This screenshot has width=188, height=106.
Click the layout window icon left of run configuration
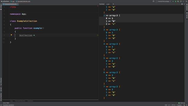153,1
